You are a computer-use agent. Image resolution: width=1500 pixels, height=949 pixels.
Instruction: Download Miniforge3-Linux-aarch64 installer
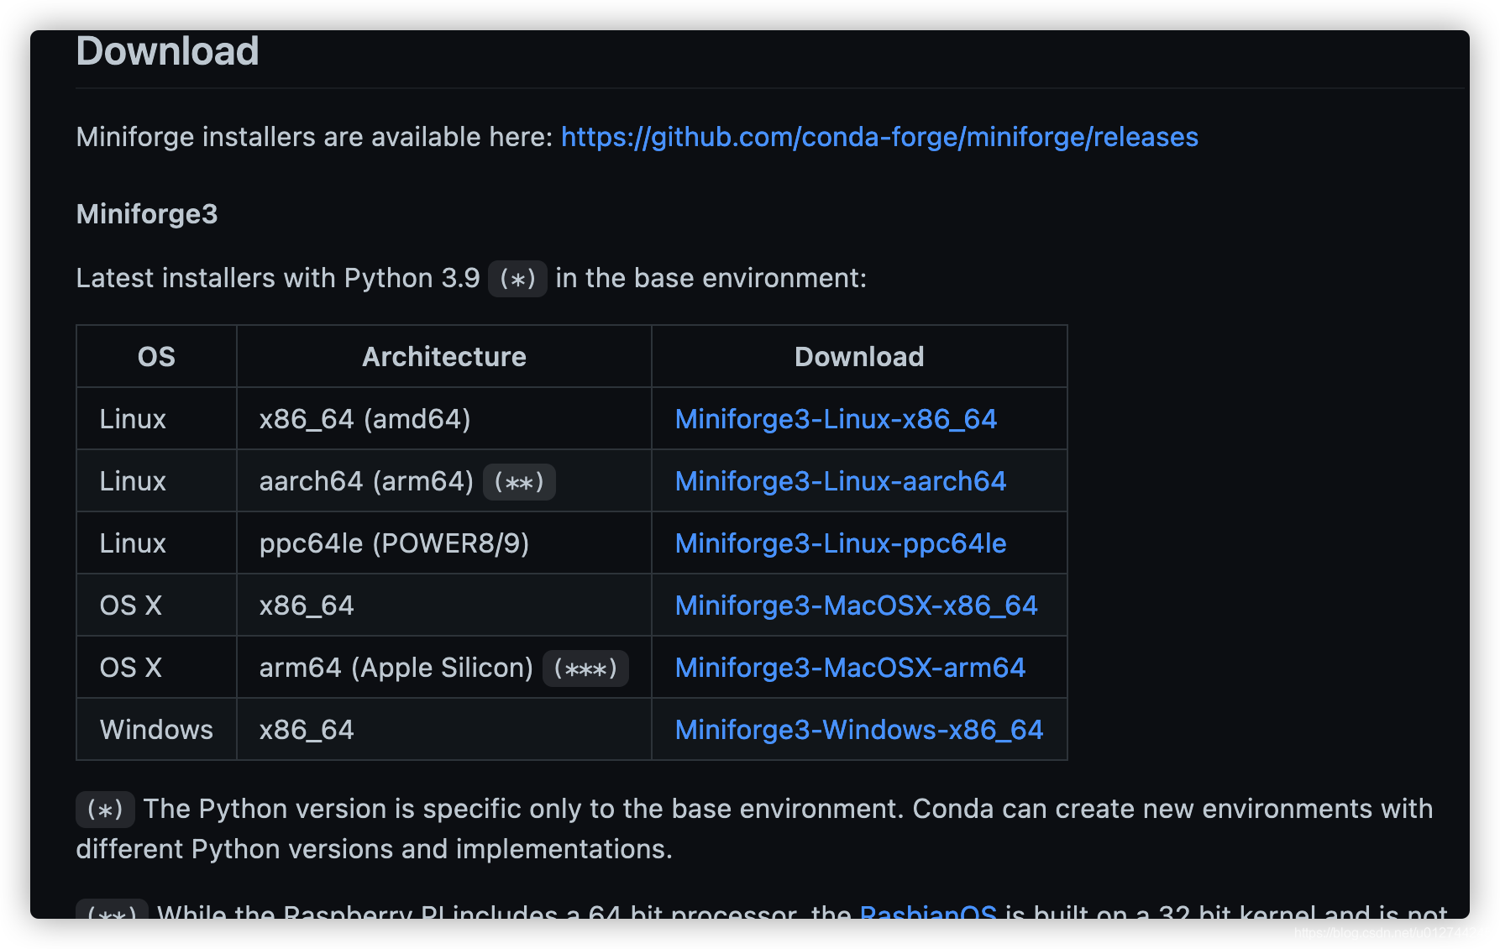pos(841,480)
